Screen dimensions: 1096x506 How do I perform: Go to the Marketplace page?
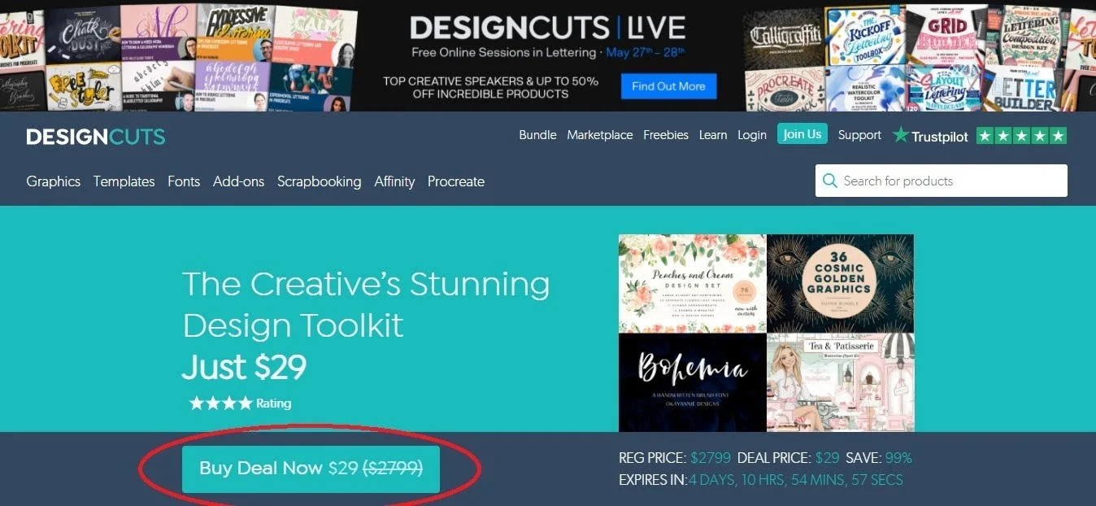(x=600, y=135)
